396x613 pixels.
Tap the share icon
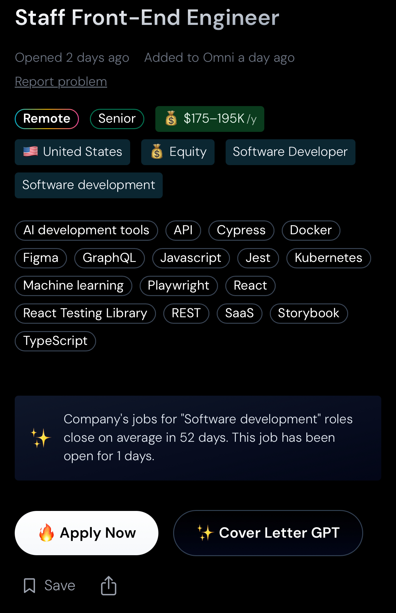tap(109, 585)
